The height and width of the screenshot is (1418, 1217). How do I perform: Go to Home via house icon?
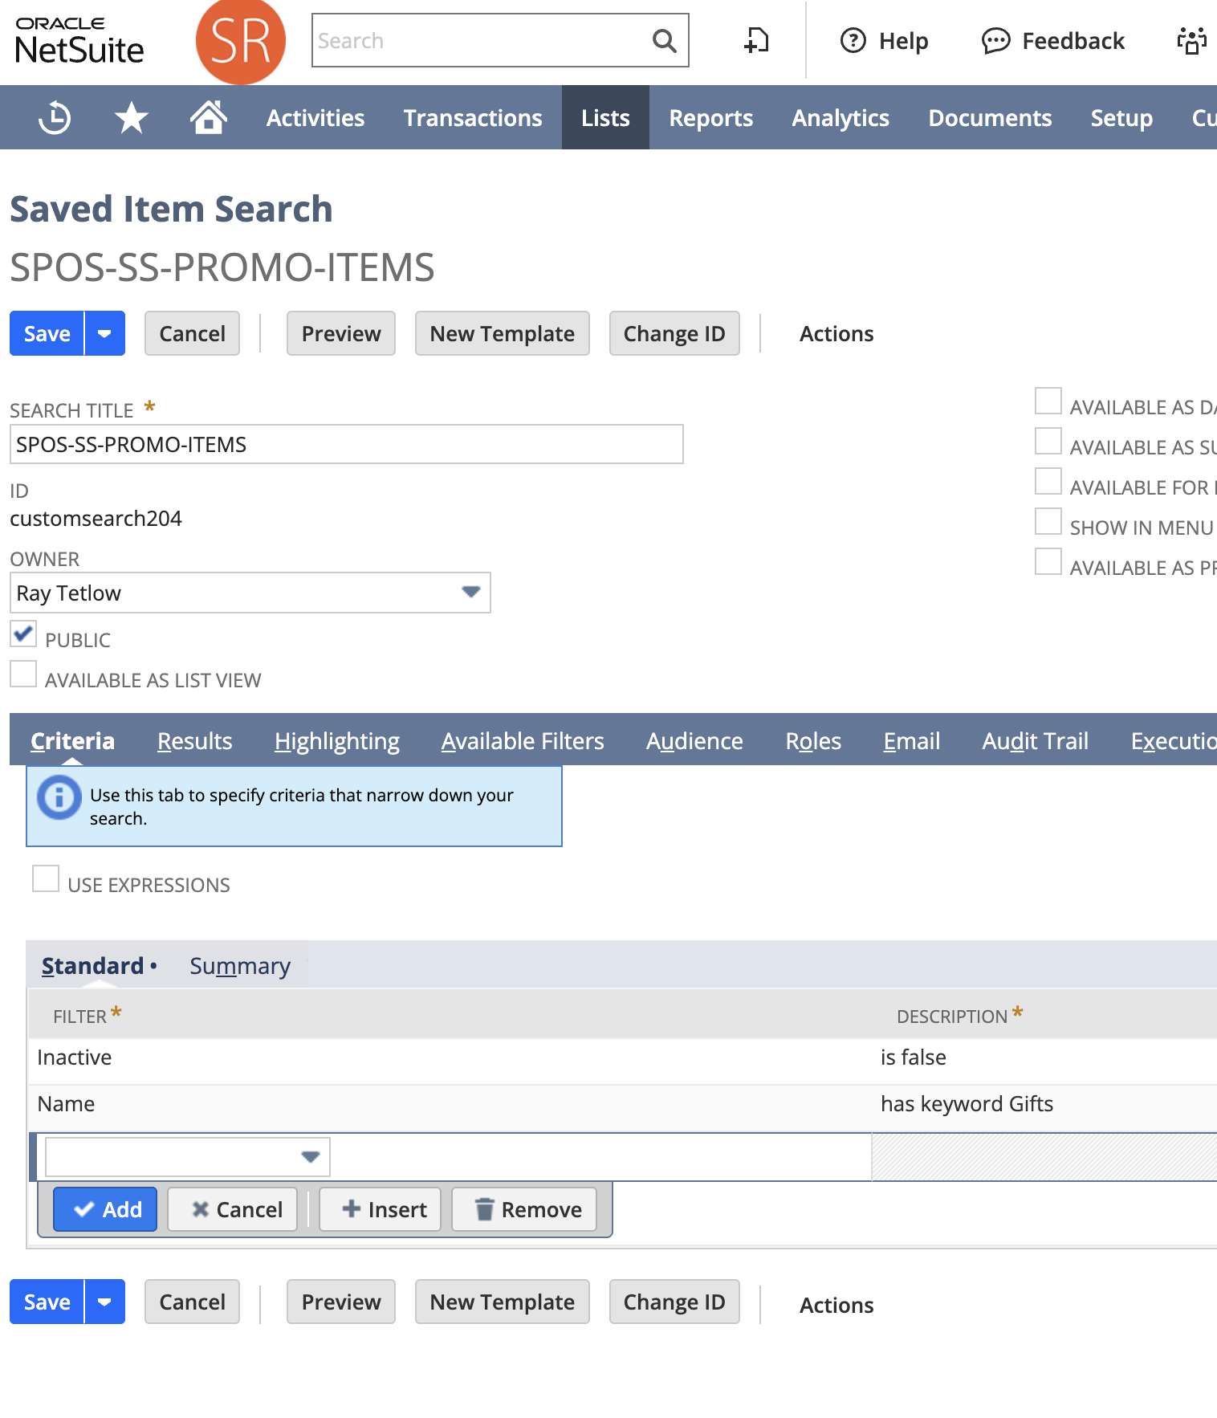[208, 117]
